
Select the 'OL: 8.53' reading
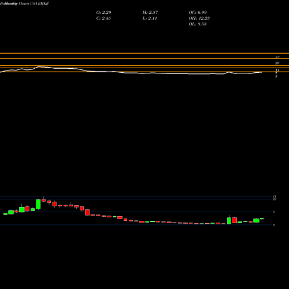click(x=198, y=24)
